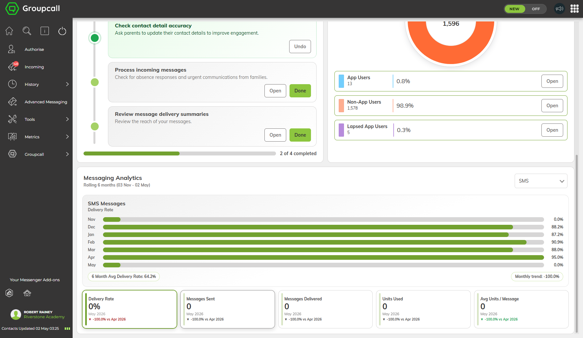Click the Authorise person icon
The height and width of the screenshot is (338, 583).
[12, 49]
